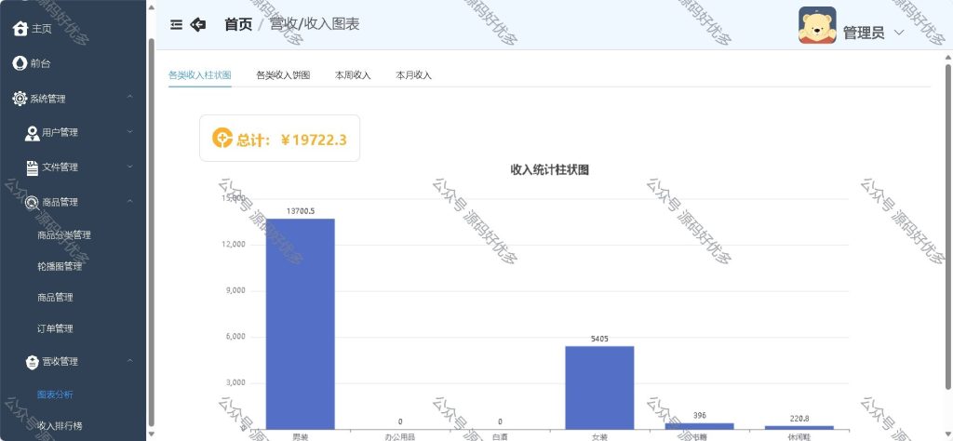The width and height of the screenshot is (953, 441).
Task: Expand the 文件管理 submenu chevron
Action: [130, 167]
